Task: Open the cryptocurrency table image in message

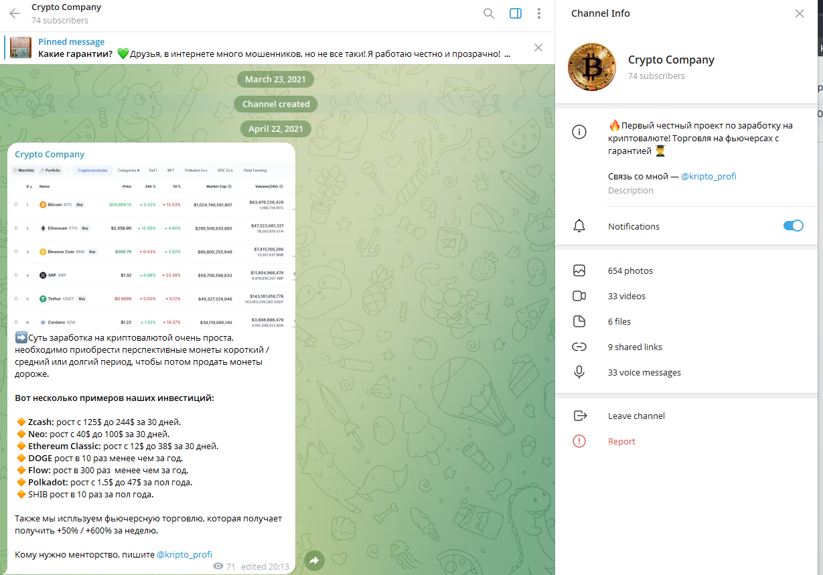Action: pyautogui.click(x=151, y=247)
